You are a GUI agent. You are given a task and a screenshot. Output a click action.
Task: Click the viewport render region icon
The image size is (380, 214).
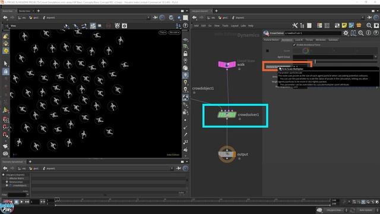pyautogui.click(x=100, y=26)
